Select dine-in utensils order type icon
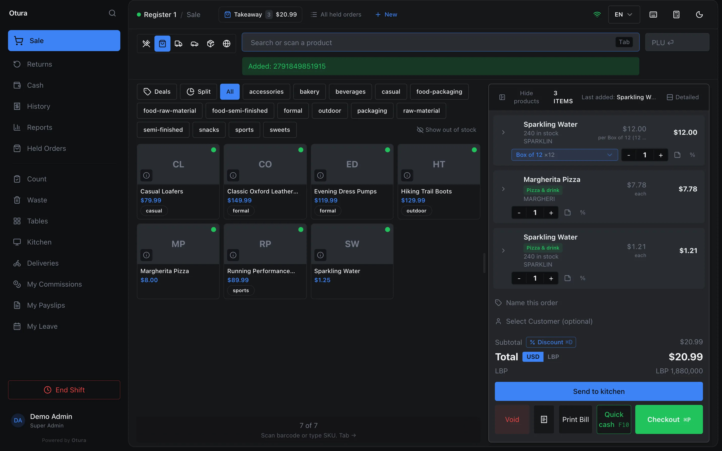 pyautogui.click(x=146, y=44)
